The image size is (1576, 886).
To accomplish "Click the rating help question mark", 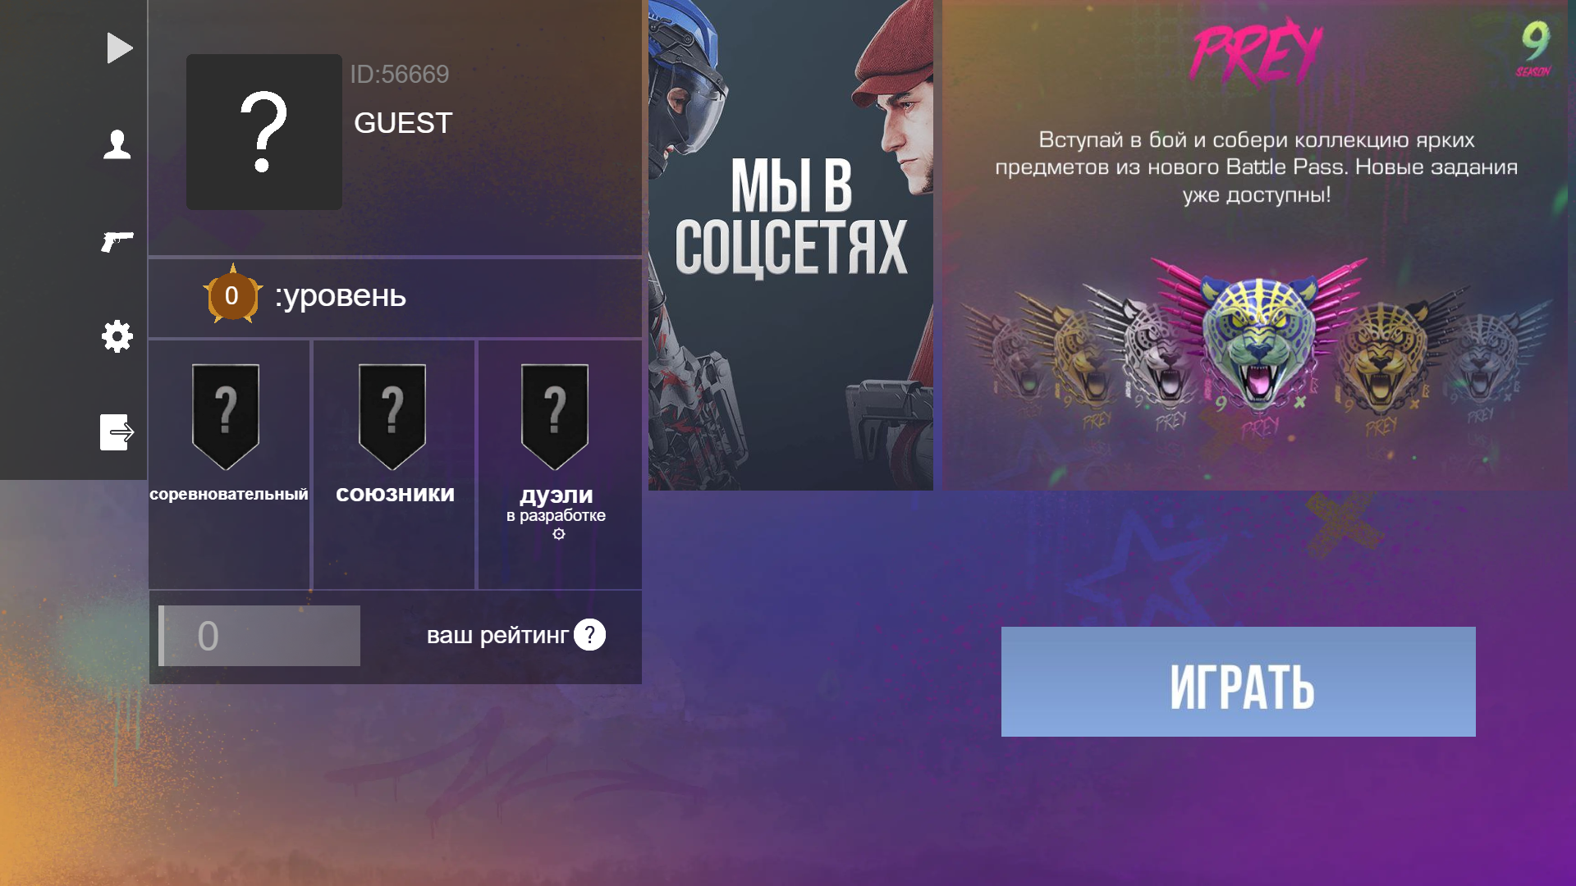I will (589, 635).
